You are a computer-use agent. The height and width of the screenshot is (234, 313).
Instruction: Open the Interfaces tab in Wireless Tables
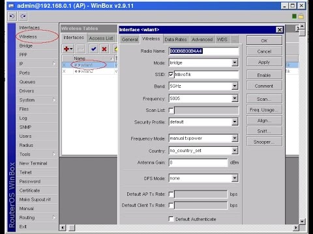tap(74, 38)
